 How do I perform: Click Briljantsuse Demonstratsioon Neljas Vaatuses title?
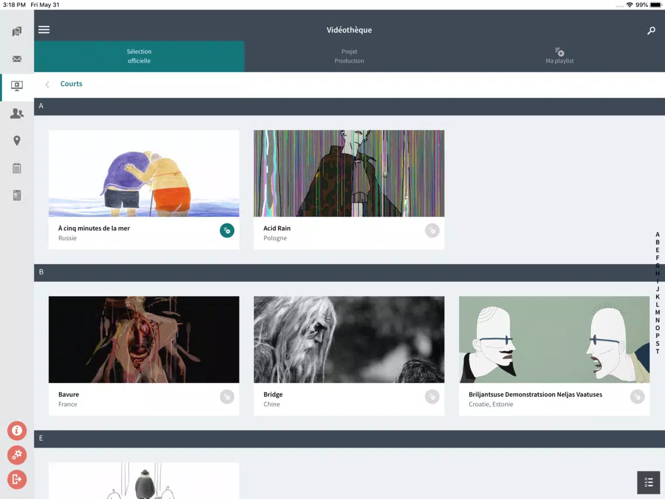[535, 395]
